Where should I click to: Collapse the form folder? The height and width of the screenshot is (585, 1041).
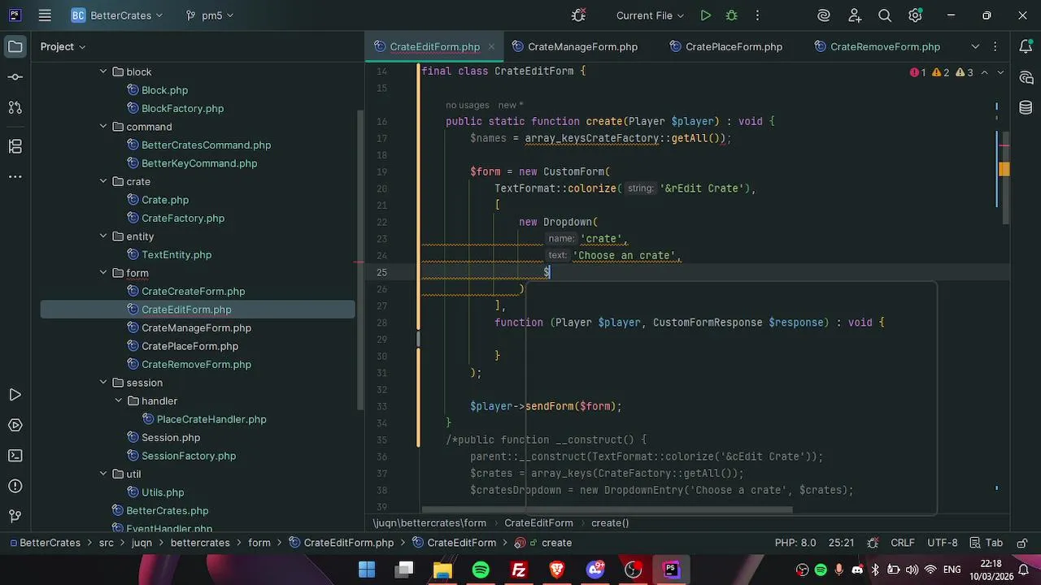[103, 273]
